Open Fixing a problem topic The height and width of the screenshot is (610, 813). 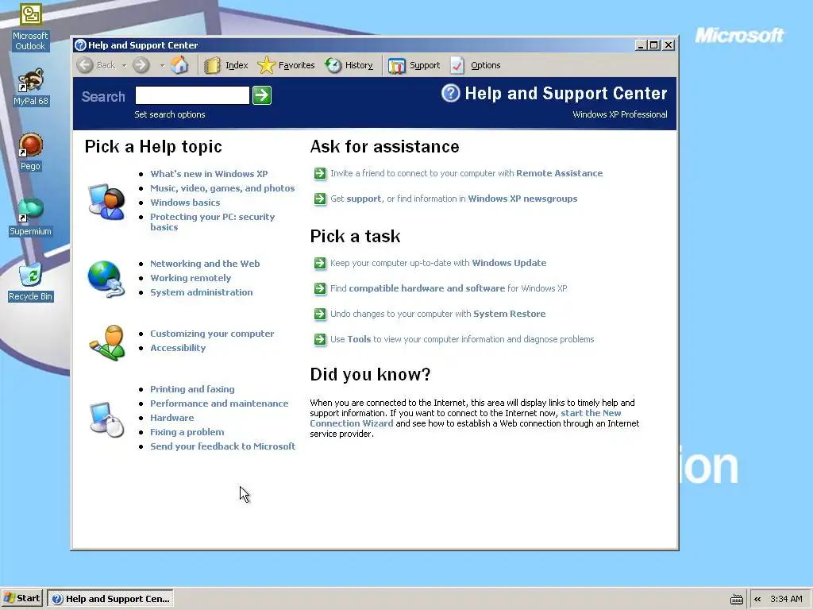(187, 432)
